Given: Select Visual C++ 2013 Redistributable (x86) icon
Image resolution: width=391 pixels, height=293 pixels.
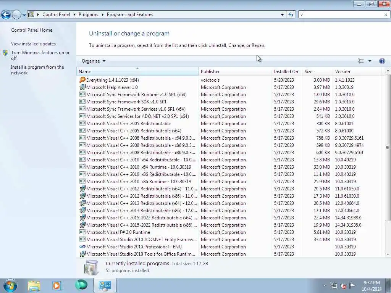Looking at the screenshot, I should tap(82, 210).
